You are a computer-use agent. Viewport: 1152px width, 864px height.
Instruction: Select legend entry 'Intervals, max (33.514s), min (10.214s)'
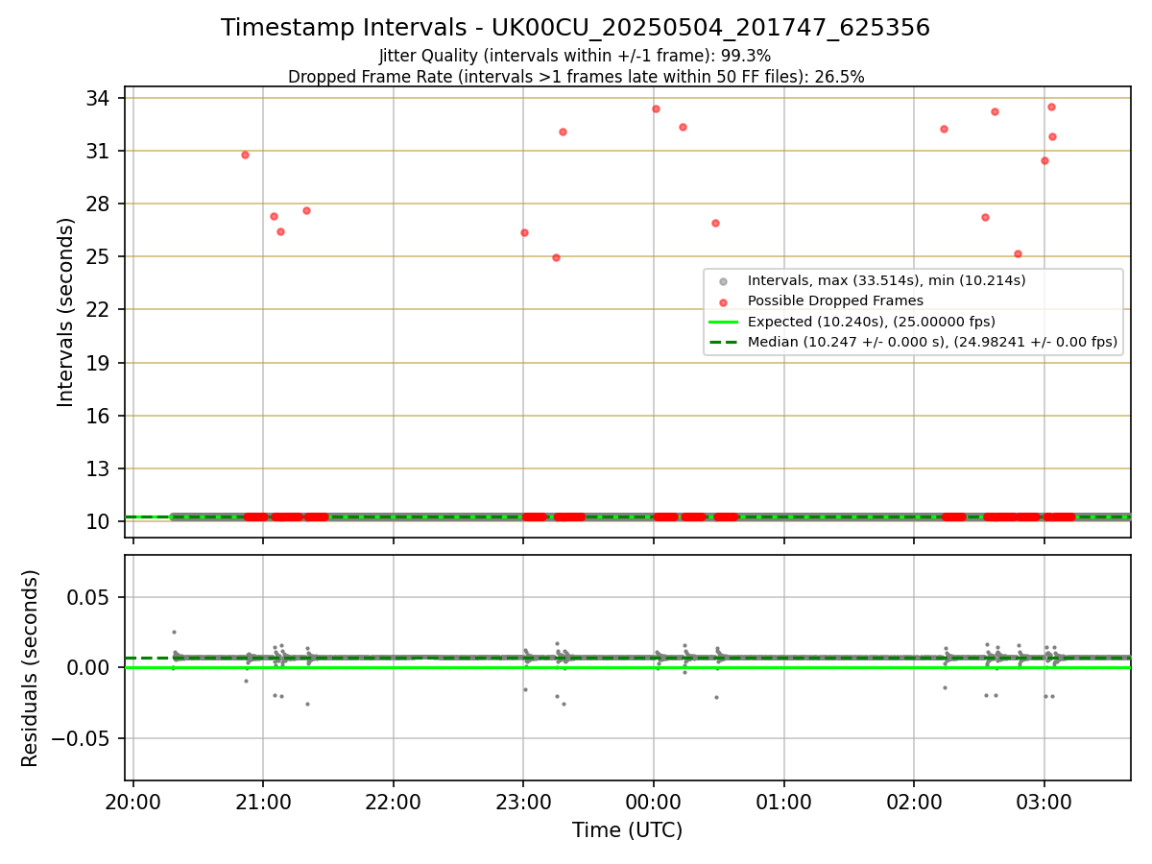[x=887, y=280]
